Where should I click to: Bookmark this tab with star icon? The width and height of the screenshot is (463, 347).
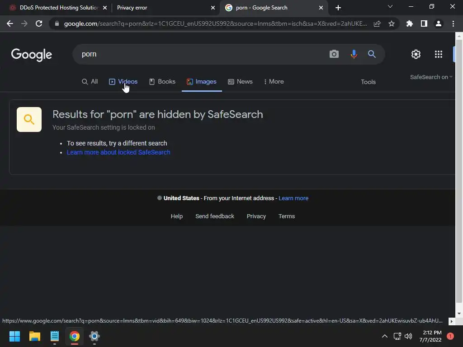392,23
